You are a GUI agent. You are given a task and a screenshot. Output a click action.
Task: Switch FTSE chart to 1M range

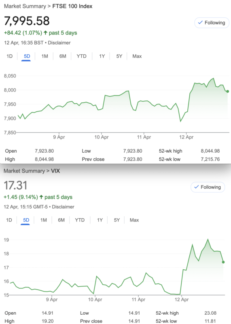coord(45,56)
